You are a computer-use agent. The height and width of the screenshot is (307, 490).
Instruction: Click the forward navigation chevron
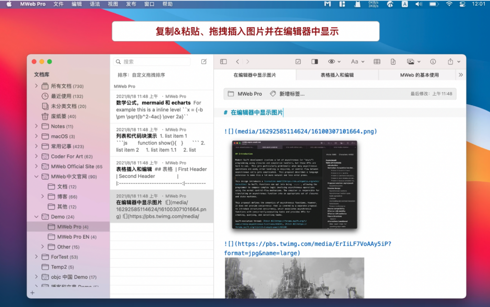tap(248, 61)
